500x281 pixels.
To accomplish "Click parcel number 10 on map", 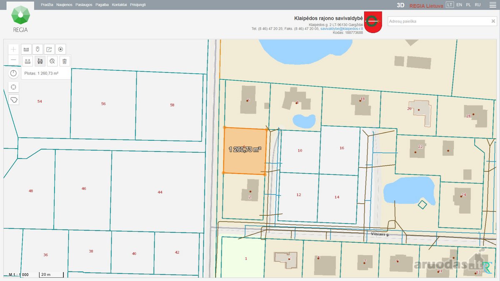I will coord(300,150).
